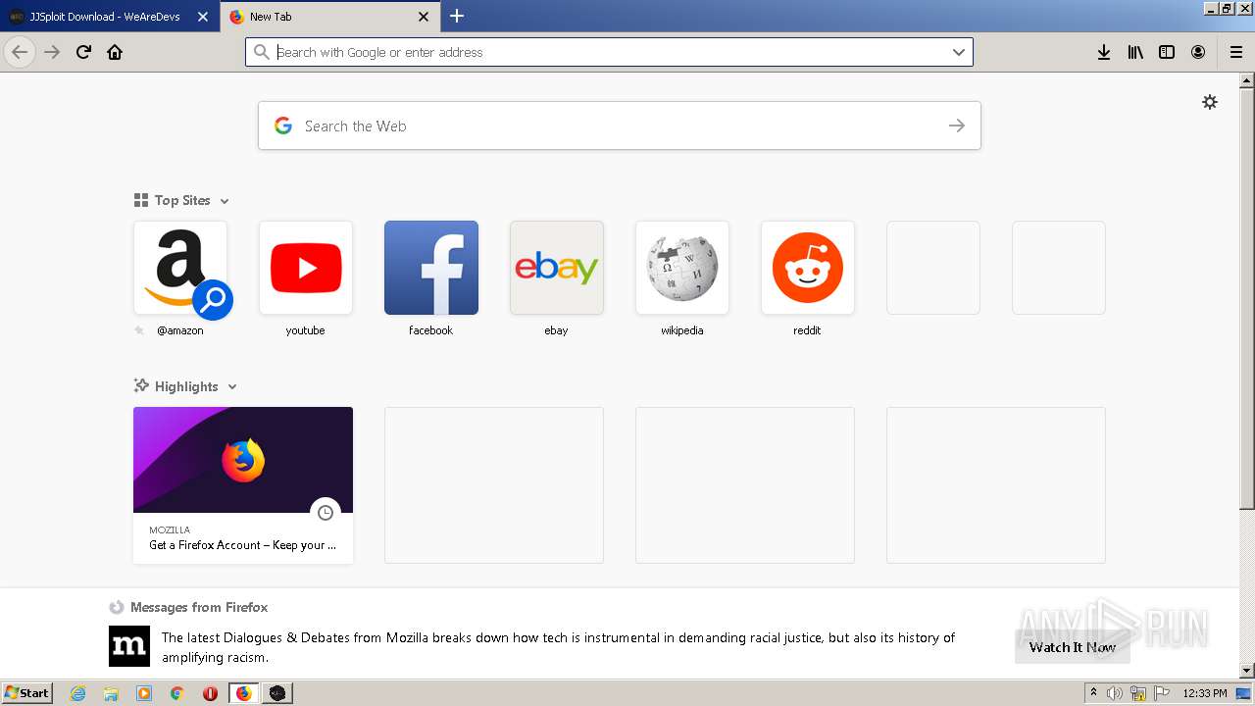This screenshot has height=706, width=1255.
Task: Open 'Get a Firefox Account' highlight card
Action: coord(243,484)
